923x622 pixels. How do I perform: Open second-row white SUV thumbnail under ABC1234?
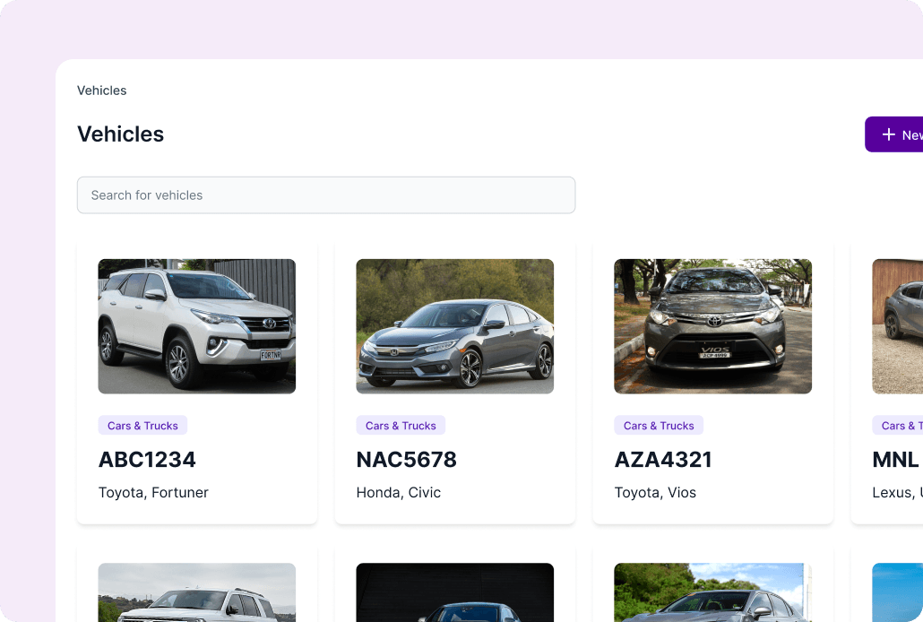(197, 592)
